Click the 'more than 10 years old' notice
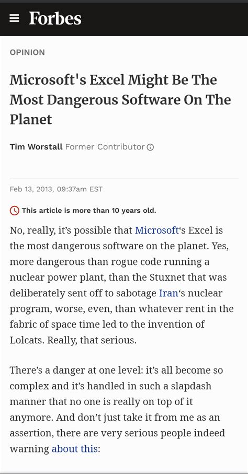The image size is (248, 474). tap(89, 211)
